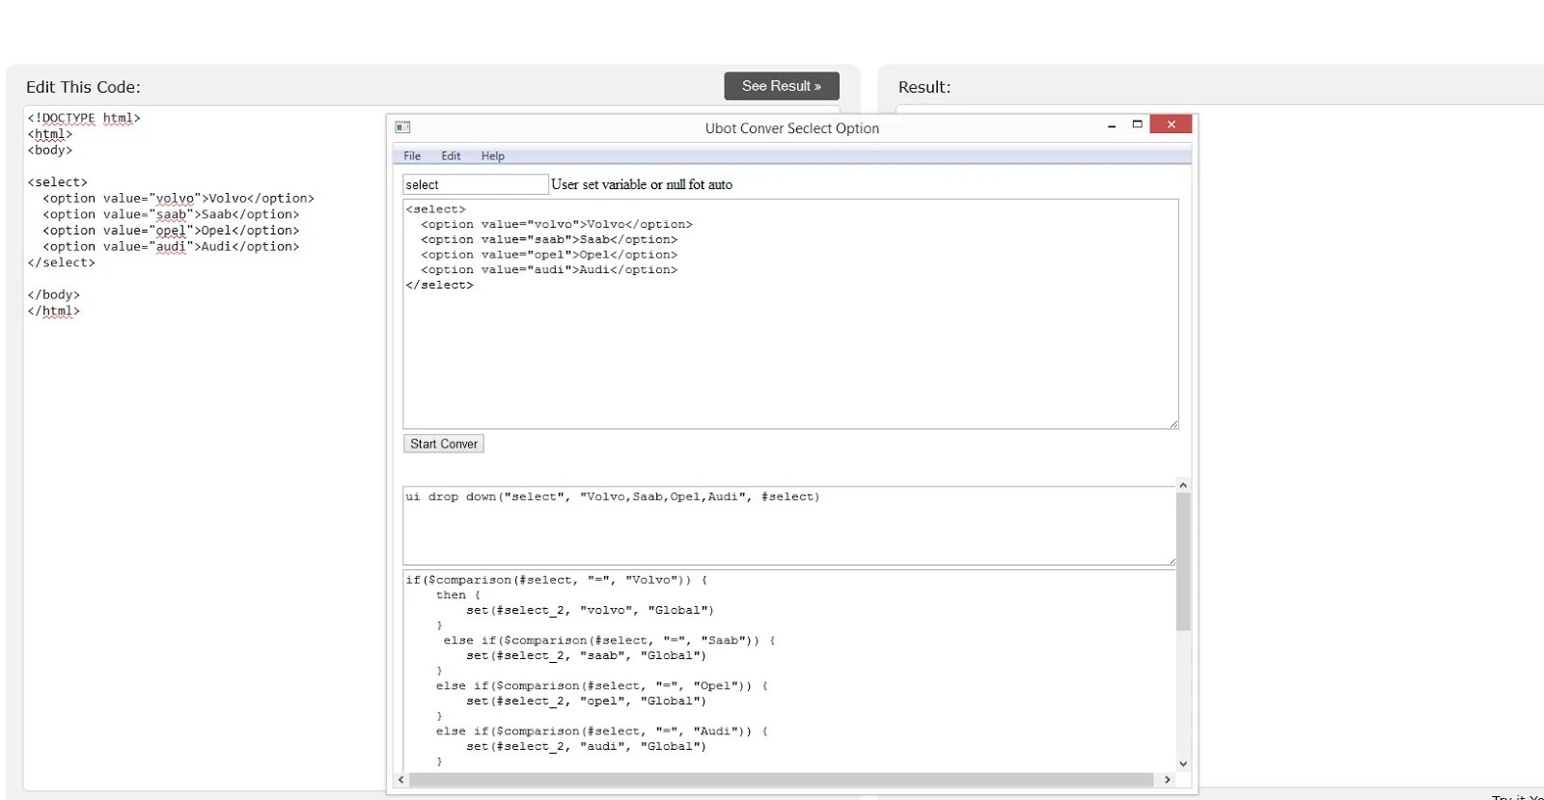This screenshot has width=1544, height=800.
Task: Click the set #select_2 "opel" line
Action: point(586,702)
